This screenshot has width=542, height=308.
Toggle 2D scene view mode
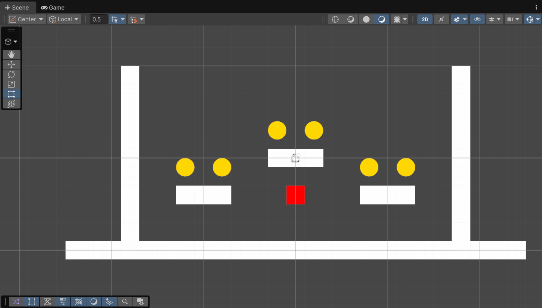[425, 19]
